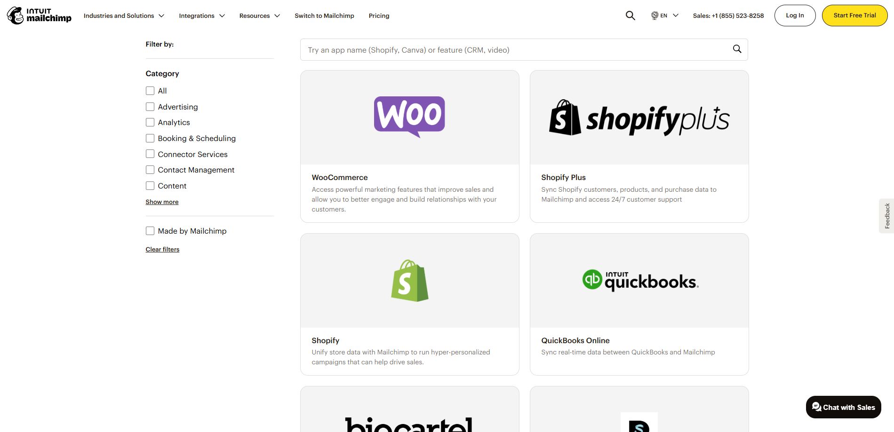The width and height of the screenshot is (894, 432).
Task: Check Contact Management filter
Action: (x=150, y=170)
